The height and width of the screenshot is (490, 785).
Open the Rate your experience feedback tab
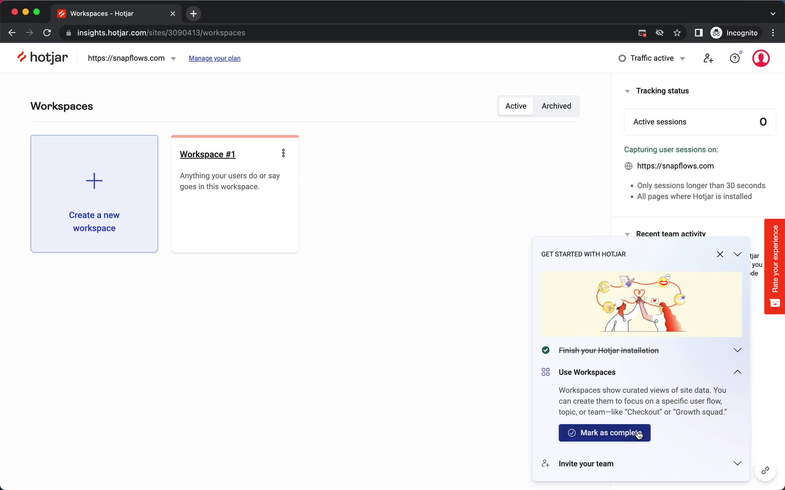774,266
